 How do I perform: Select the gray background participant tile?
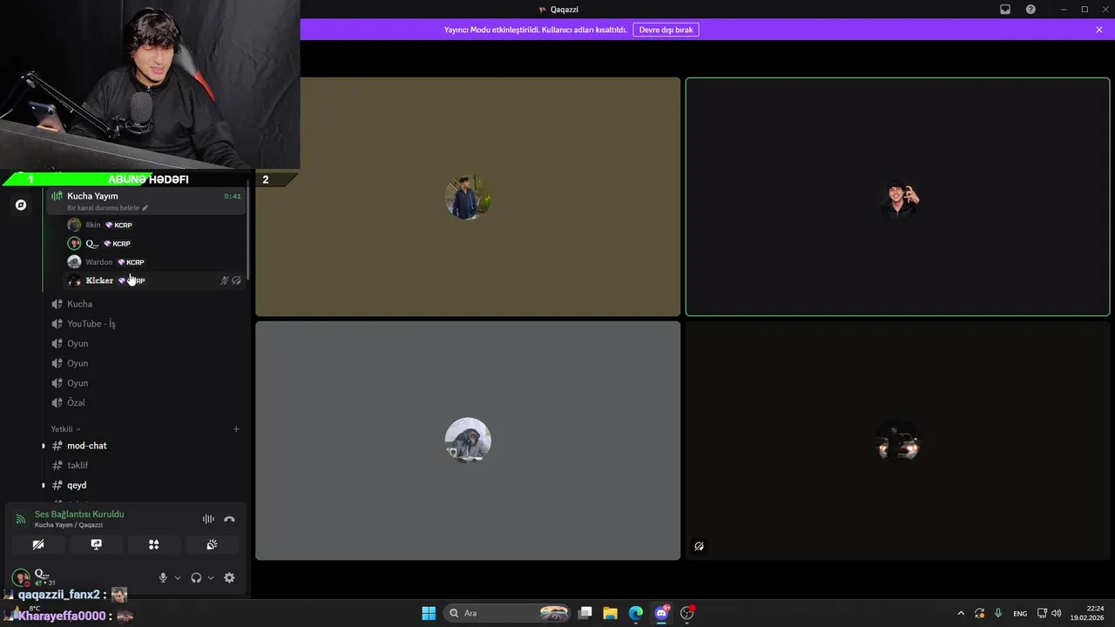click(468, 441)
